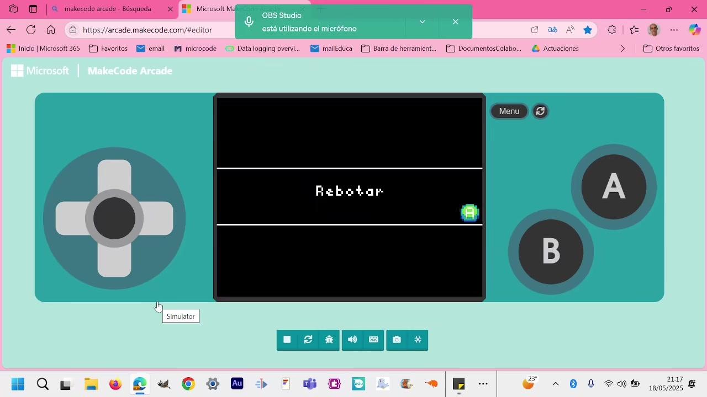The image size is (707, 397).
Task: Open the microcode bookmark
Action: (x=195, y=49)
